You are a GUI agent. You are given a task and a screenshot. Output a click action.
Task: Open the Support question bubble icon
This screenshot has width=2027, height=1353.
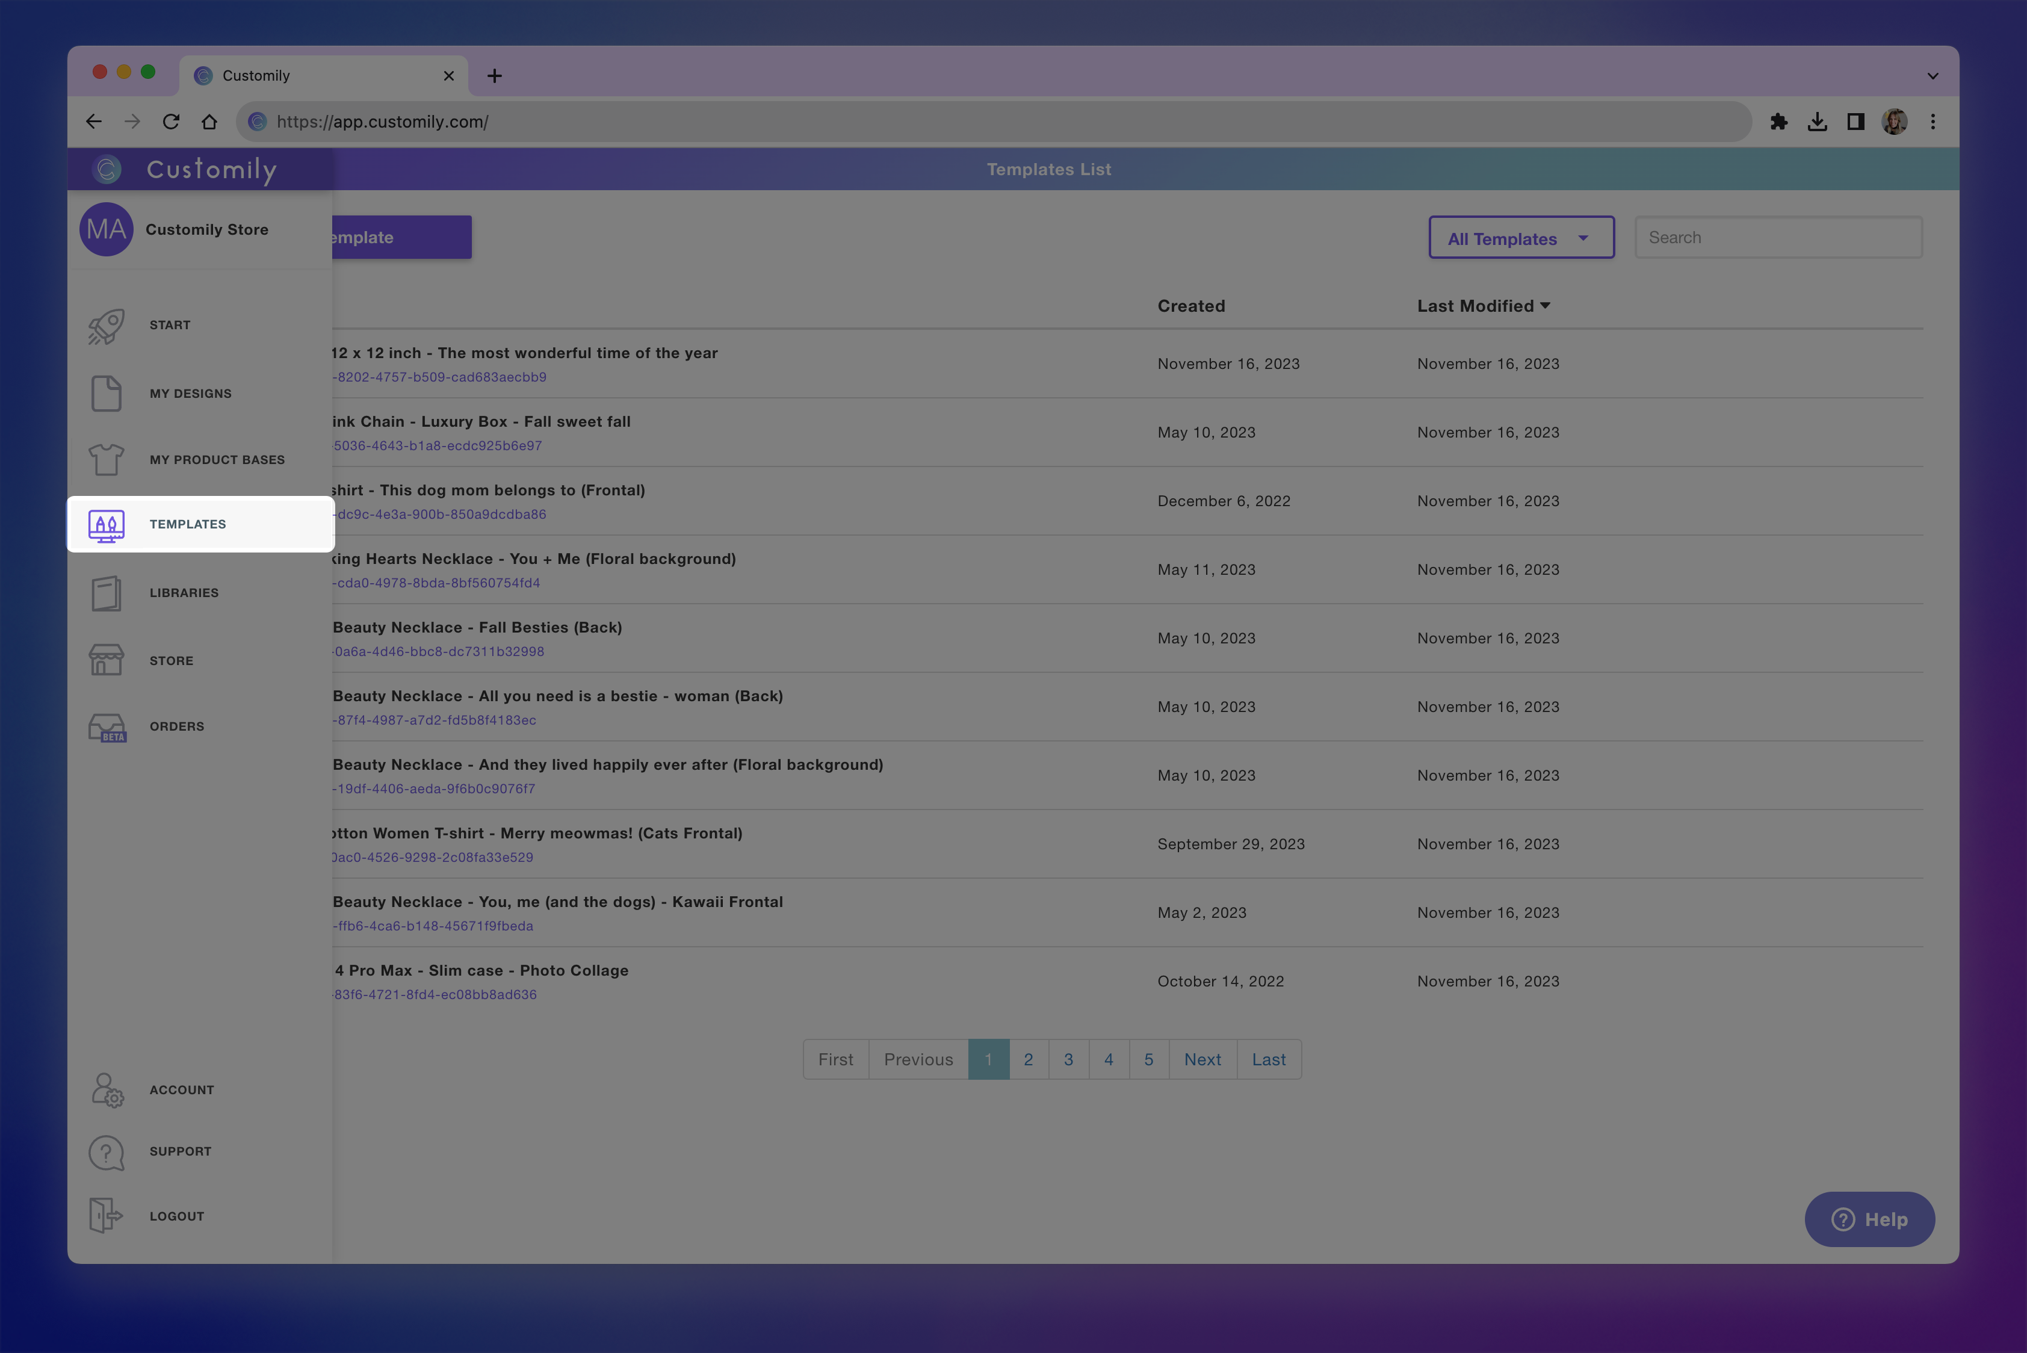[x=106, y=1152]
